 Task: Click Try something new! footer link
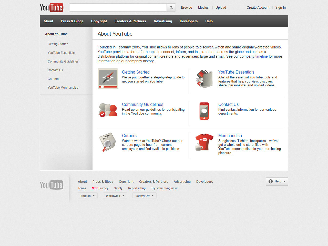coord(164,188)
